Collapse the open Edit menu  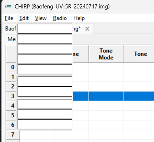click(x=24, y=18)
